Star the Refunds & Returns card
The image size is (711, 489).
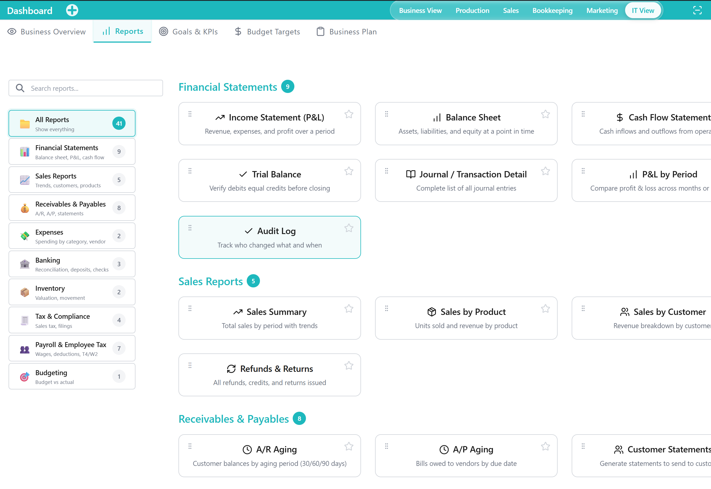coord(349,366)
